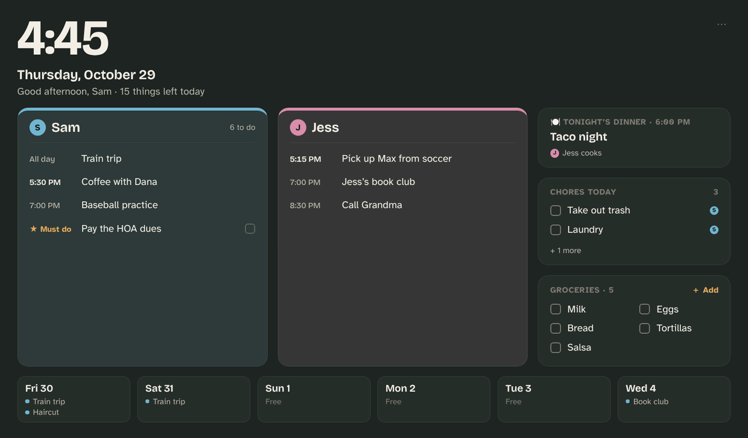Screen dimensions: 748x438
Task: Mark Tortillas as bought
Action: pyautogui.click(x=644, y=328)
